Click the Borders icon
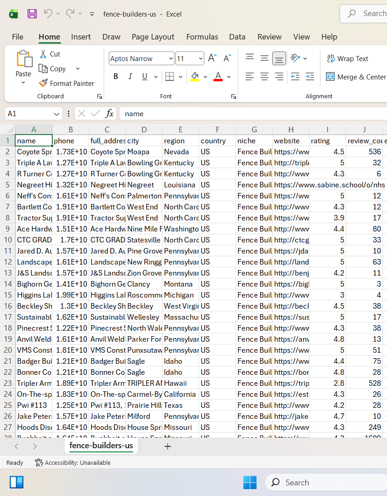The image size is (387, 496). 170,76
